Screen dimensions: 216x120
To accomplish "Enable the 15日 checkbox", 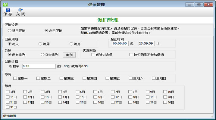I will (x=77, y=97).
